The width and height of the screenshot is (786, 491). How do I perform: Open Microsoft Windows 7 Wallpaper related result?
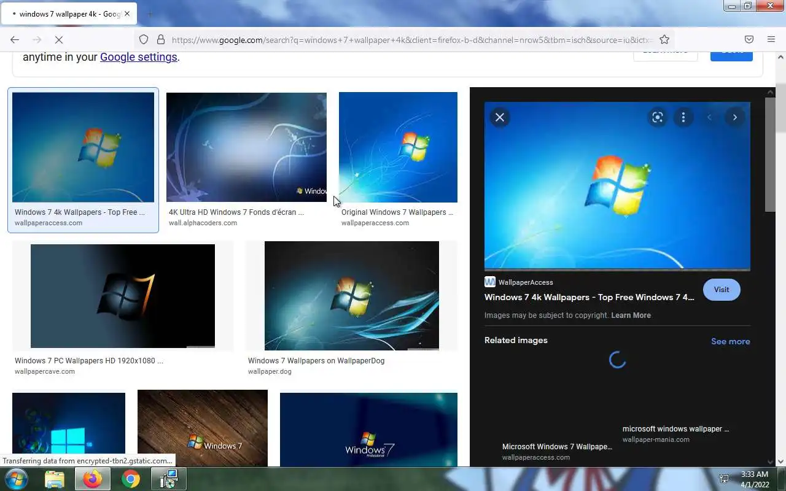click(557, 452)
